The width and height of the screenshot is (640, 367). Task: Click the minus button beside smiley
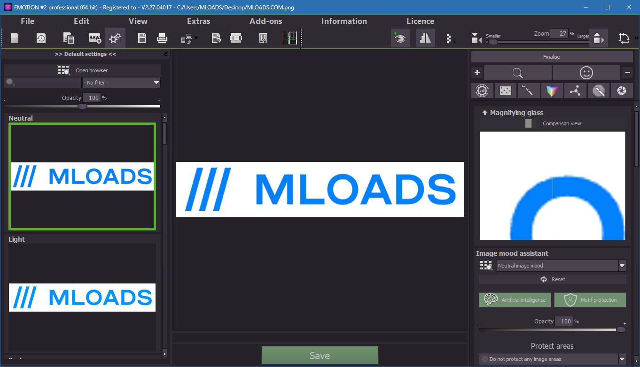tap(627, 73)
